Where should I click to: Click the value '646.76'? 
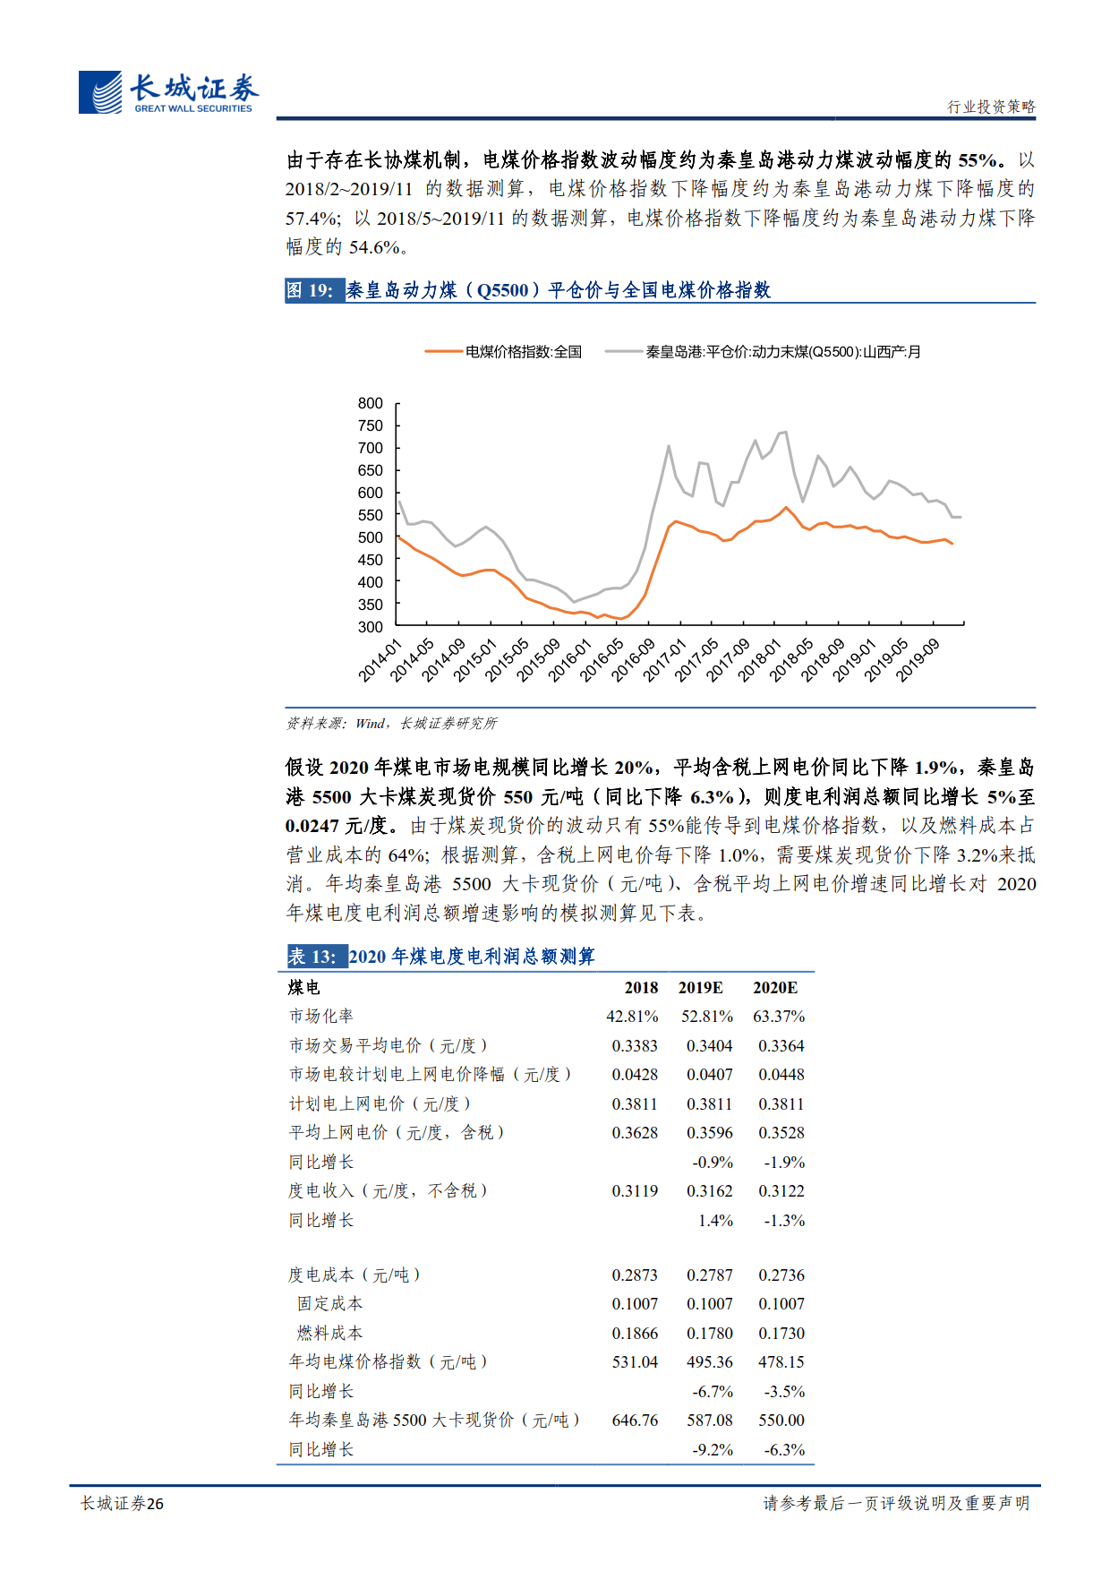point(635,1420)
